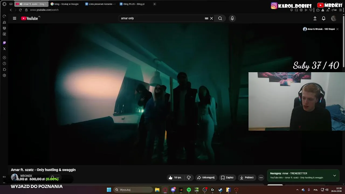Start voice search with the microphone
Screen dimensions: 345x194
tap(232, 18)
